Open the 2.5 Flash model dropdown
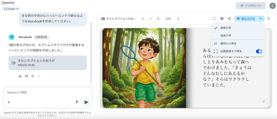Screen dimensions: 277x119 point(11,9)
